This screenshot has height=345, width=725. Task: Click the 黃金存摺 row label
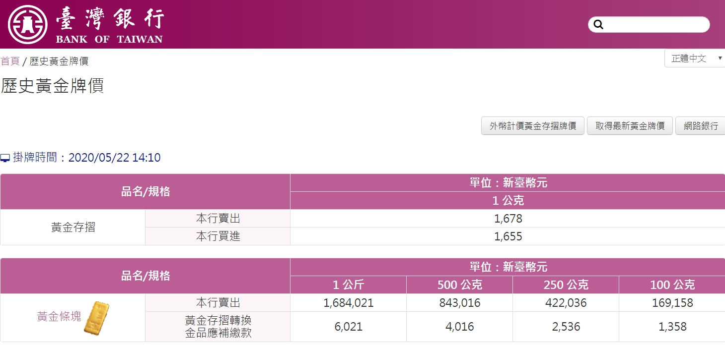click(73, 228)
